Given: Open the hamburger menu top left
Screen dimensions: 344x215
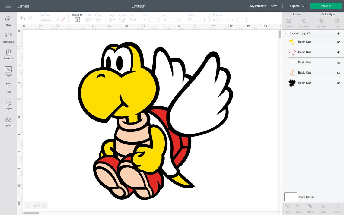Looking at the screenshot, I should [8, 6].
